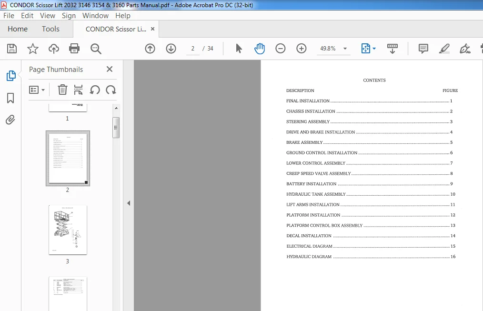Click the HYDRAULIC TANK ASSEMBLY entry
483x311 pixels.
pos(371,194)
